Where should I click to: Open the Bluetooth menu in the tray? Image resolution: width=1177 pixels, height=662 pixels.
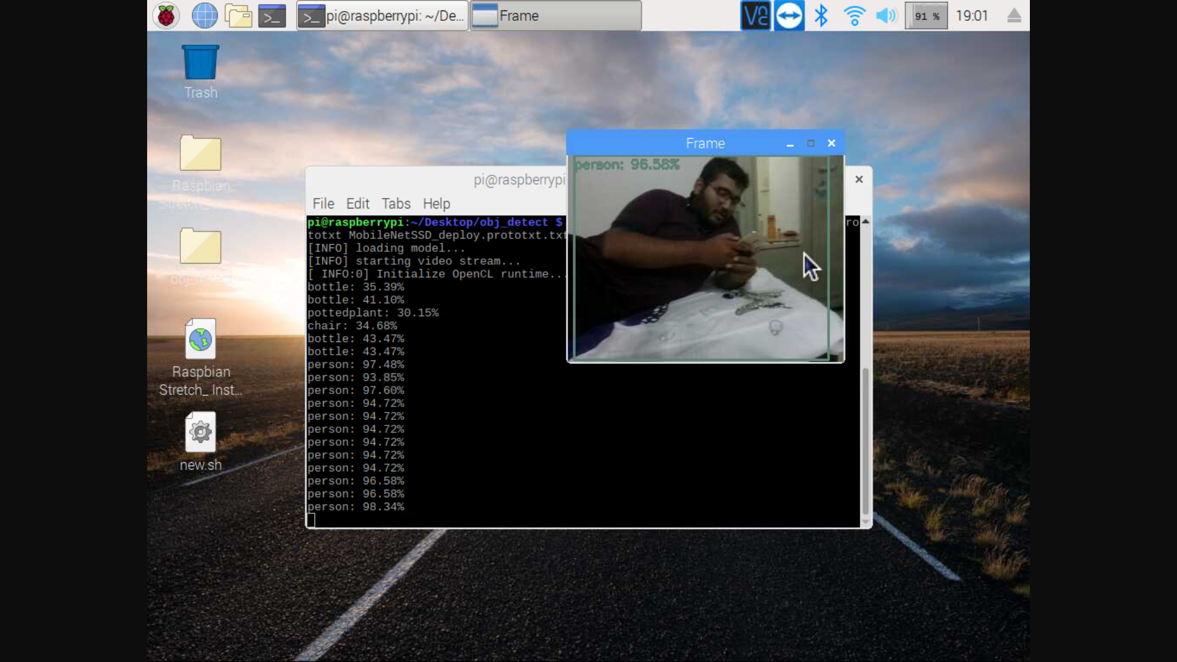point(821,16)
